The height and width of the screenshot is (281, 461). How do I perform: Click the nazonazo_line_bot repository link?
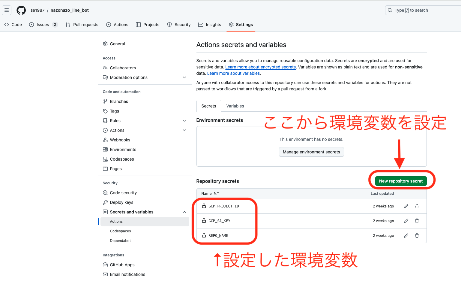(x=70, y=10)
